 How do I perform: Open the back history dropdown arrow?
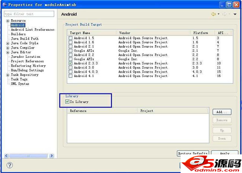219,14
